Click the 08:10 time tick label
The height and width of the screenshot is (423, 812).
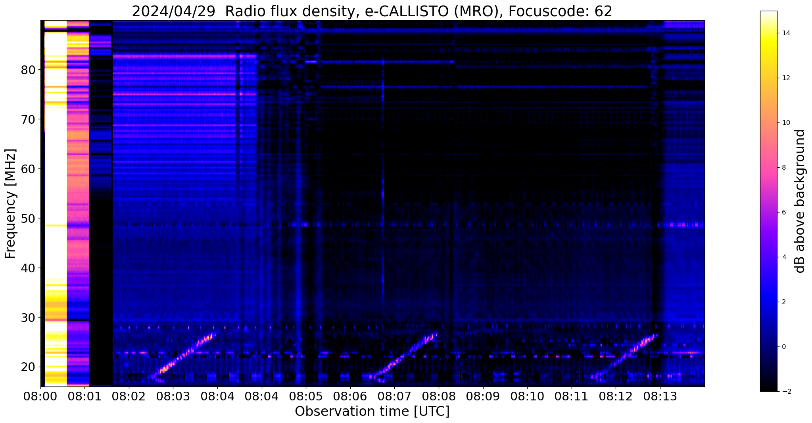click(527, 396)
